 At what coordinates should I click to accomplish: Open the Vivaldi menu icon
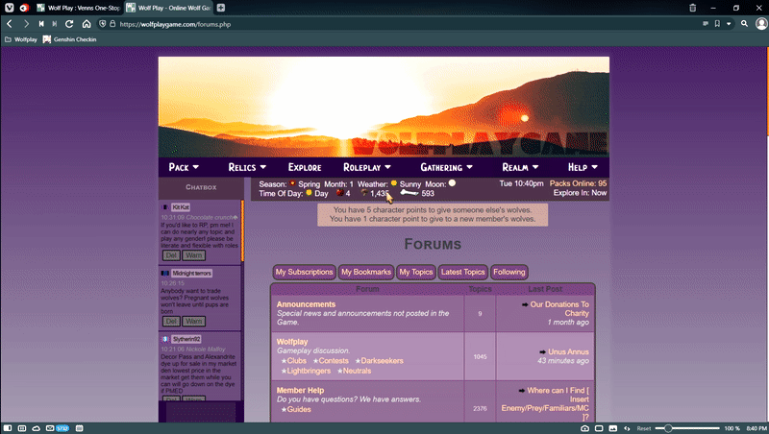point(9,8)
